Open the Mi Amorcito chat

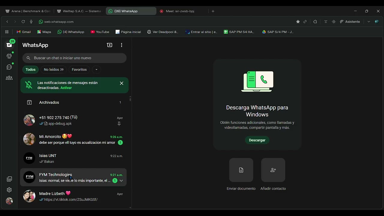click(73, 139)
